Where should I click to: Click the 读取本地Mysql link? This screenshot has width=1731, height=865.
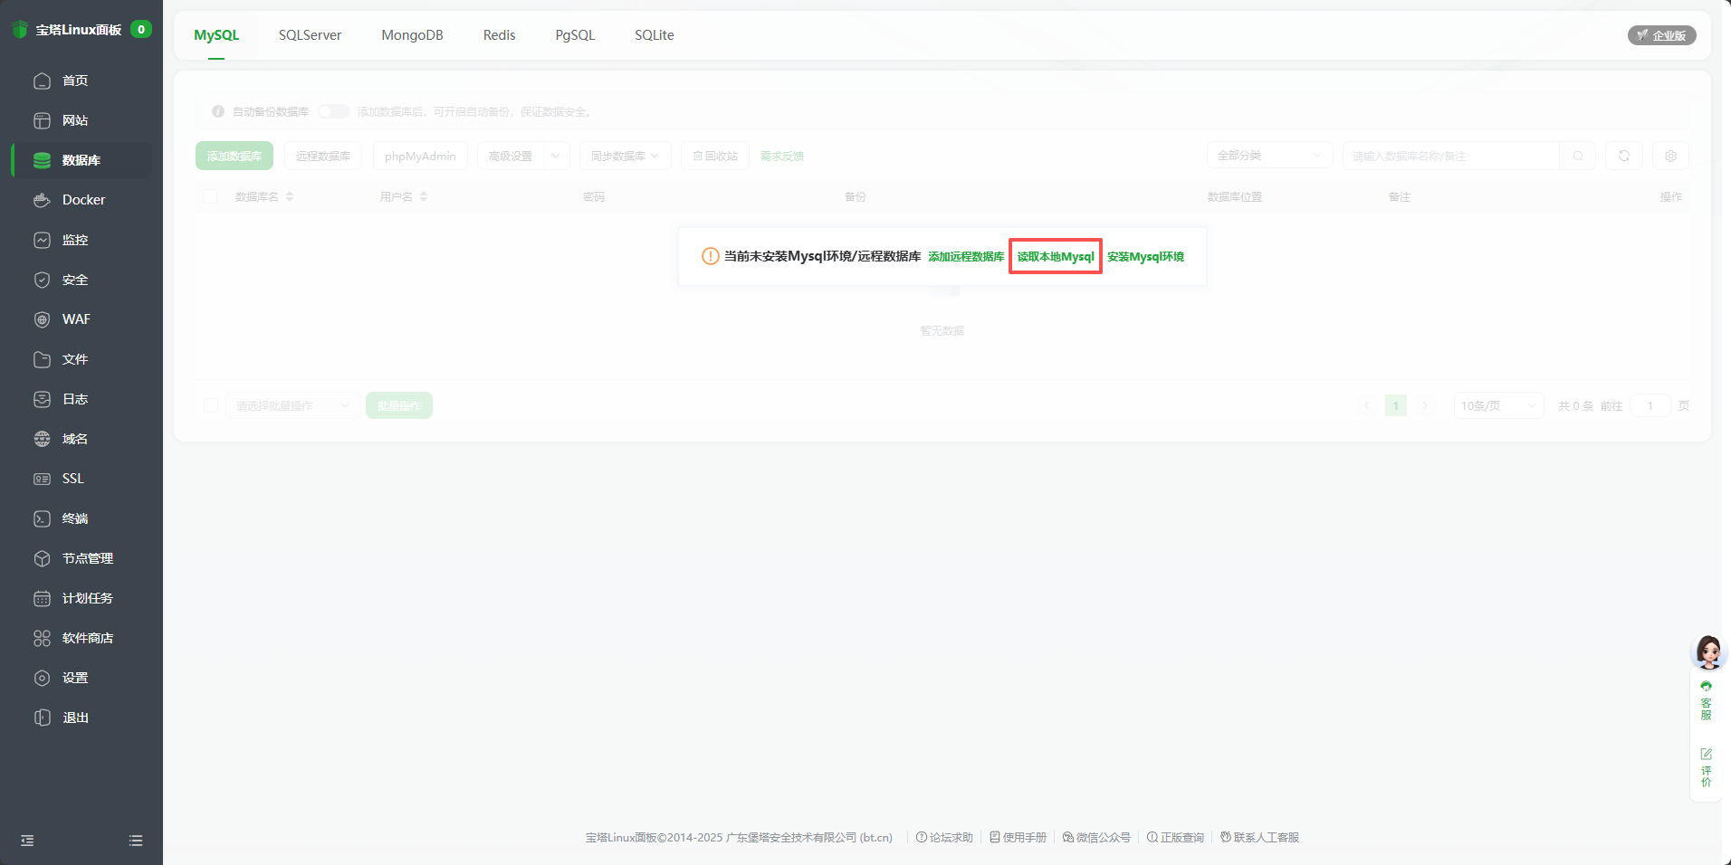(x=1055, y=256)
